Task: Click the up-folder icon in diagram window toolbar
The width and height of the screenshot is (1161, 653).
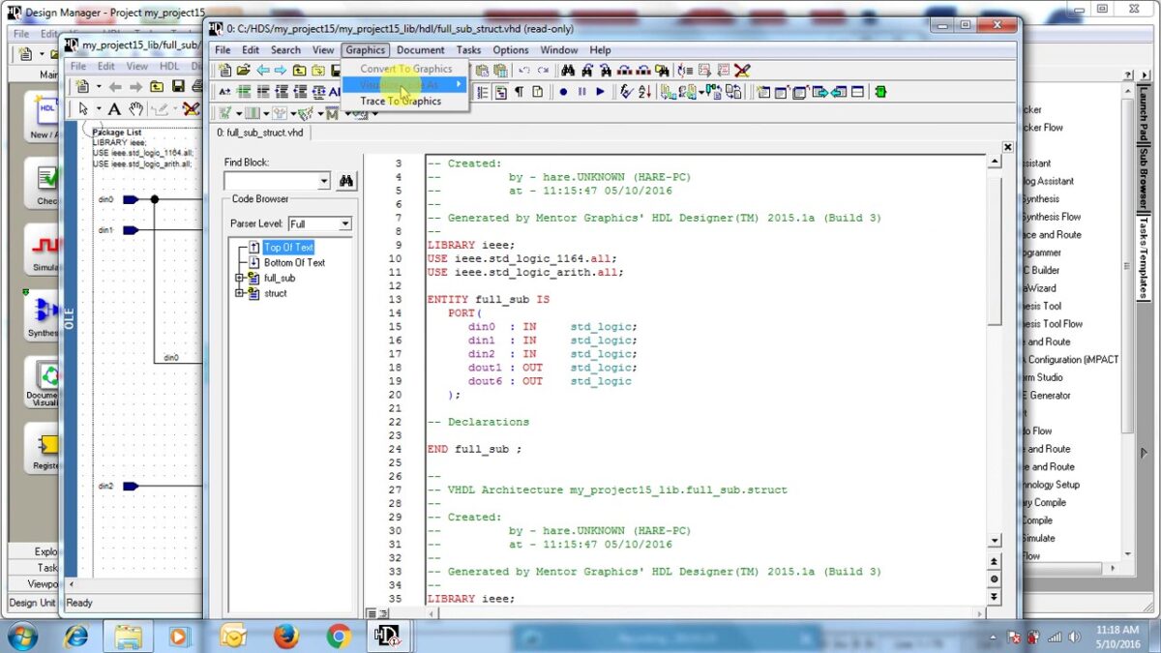Action: (157, 87)
